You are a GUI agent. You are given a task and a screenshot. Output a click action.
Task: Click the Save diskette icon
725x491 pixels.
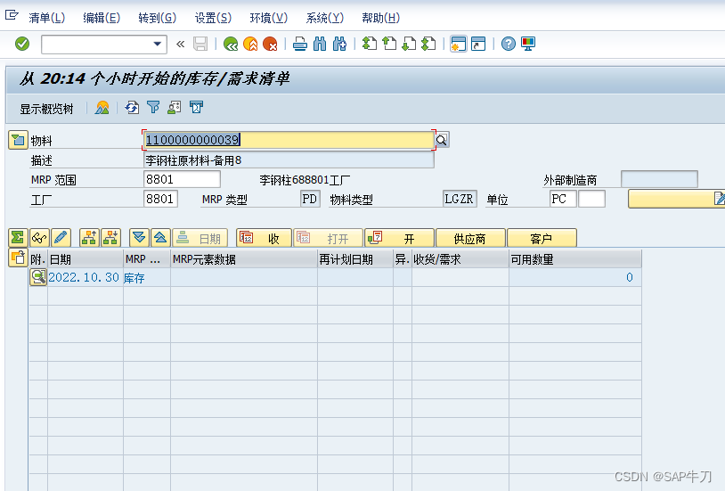point(200,44)
